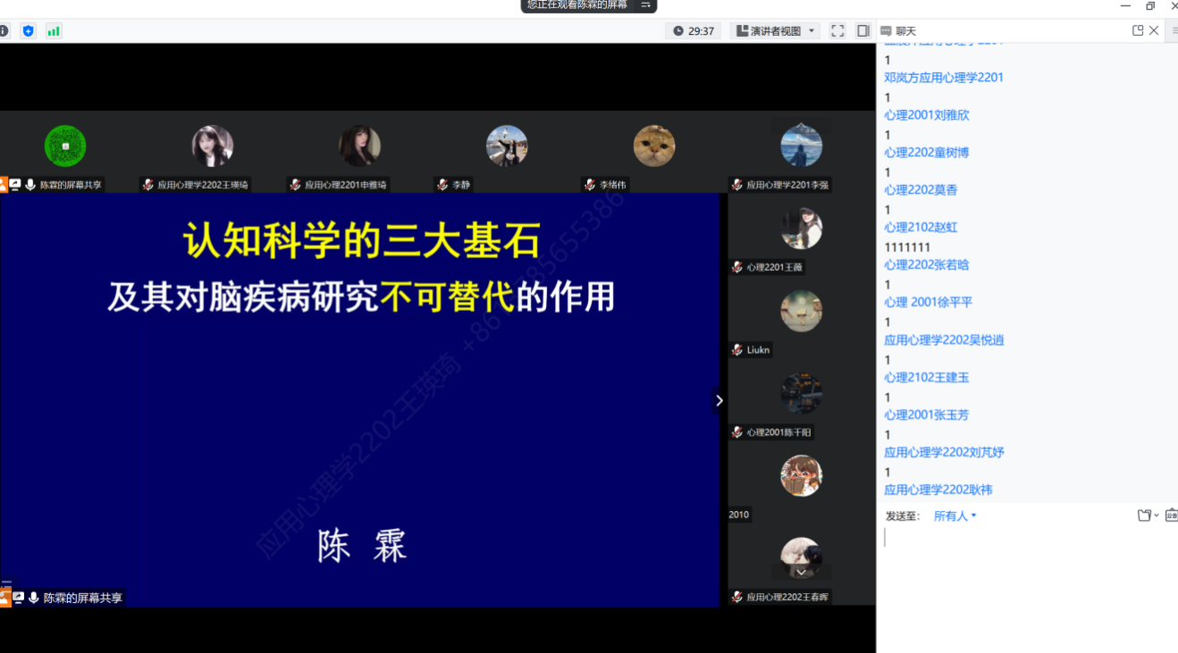Image resolution: width=1178 pixels, height=653 pixels.
Task: Click screen-share icon in bottom 陈霖的屏幕共享 label
Action: click(x=18, y=598)
